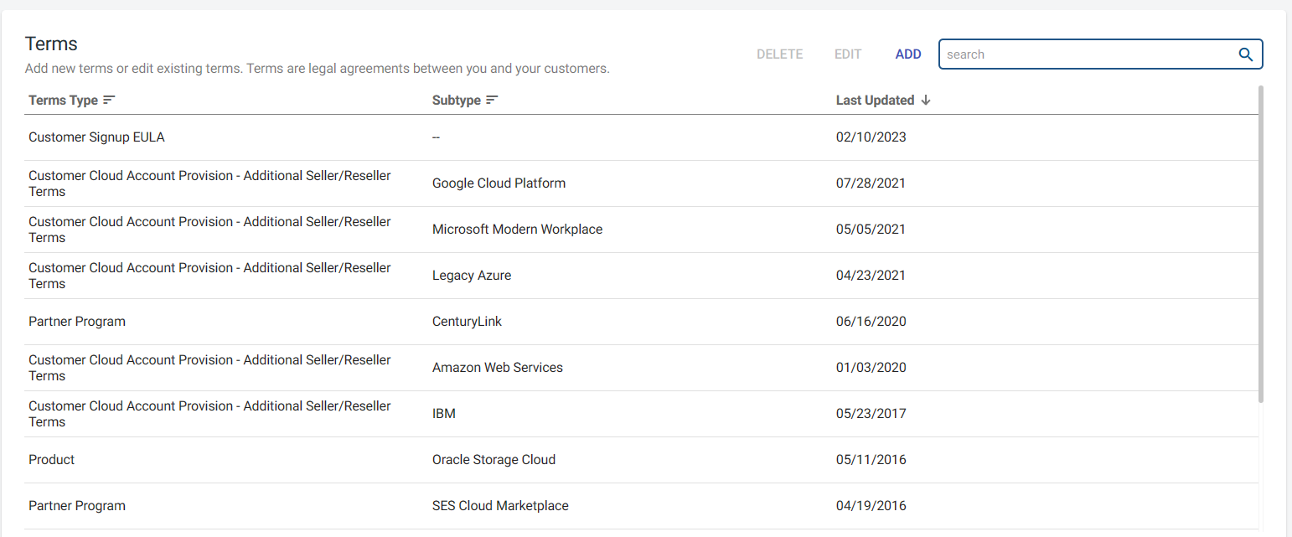Click the vertical scrollbar of the table
The image size is (1292, 537).
pos(1261,243)
